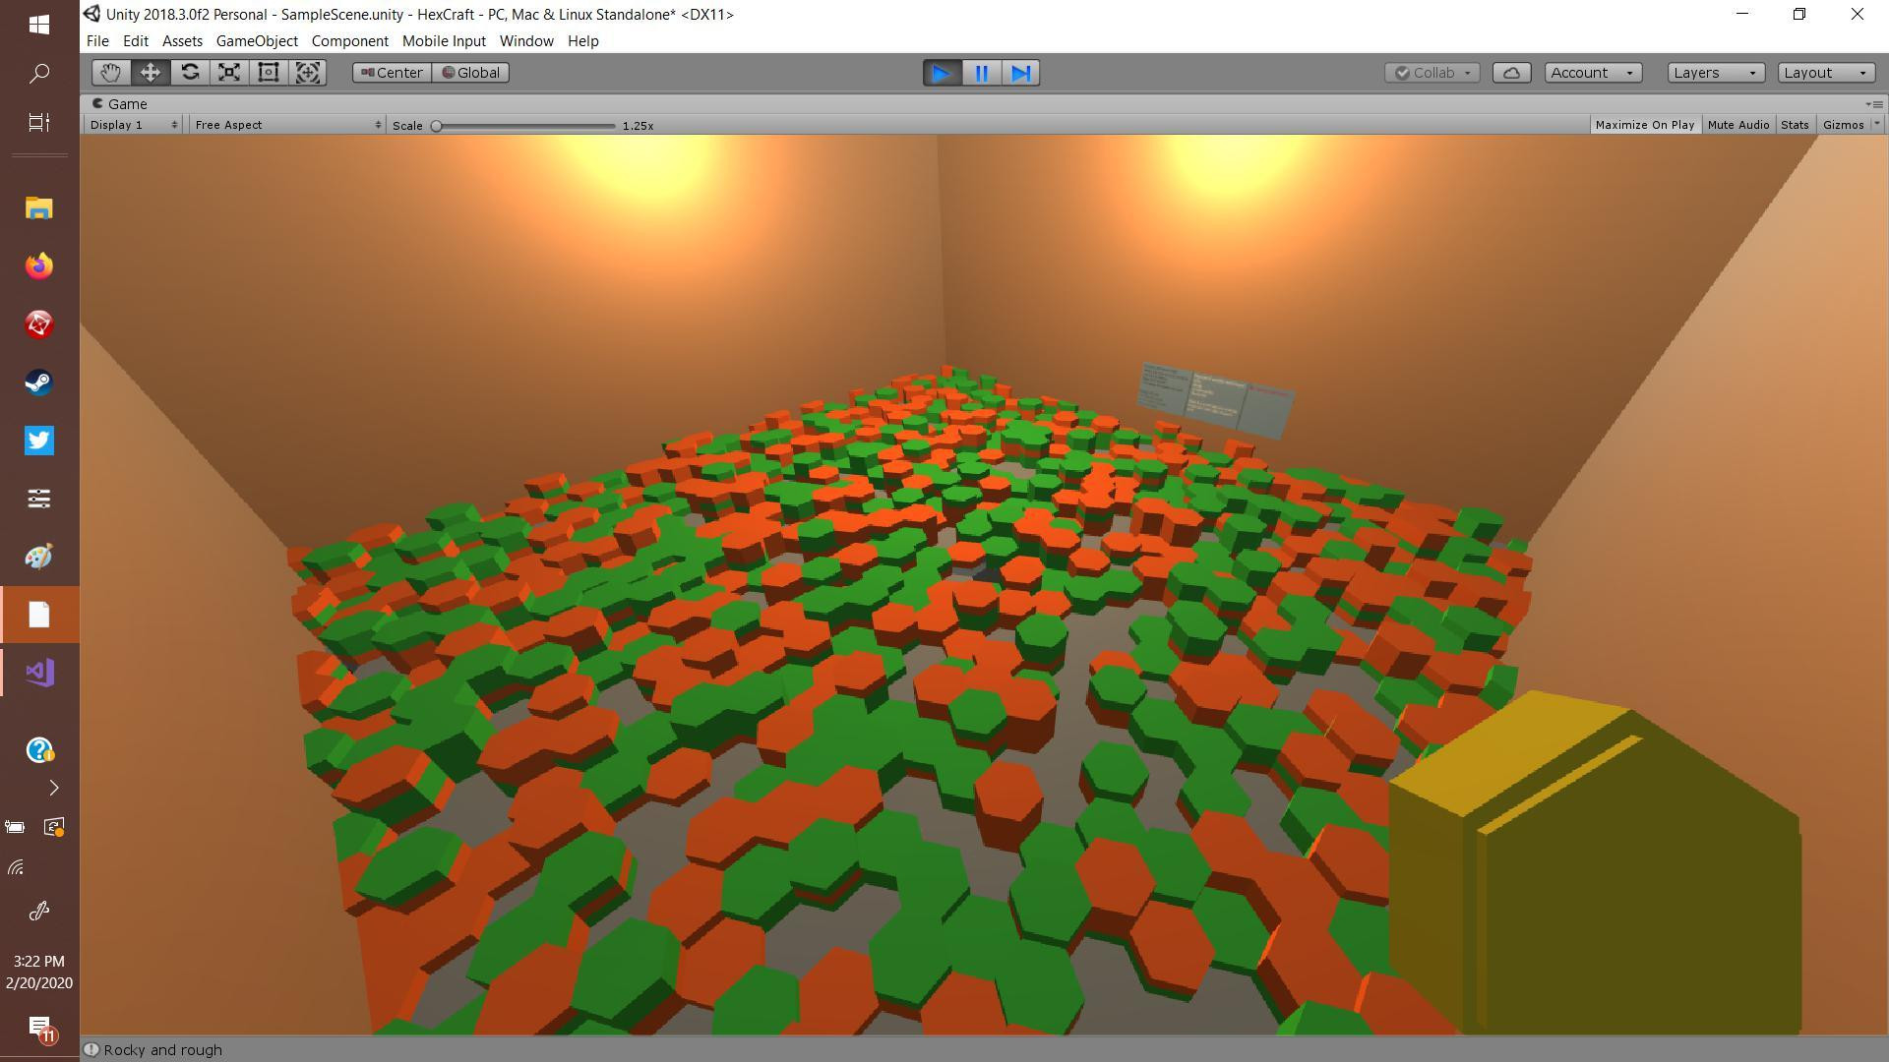Pause the running game
The height and width of the screenshot is (1062, 1889).
coord(981,73)
